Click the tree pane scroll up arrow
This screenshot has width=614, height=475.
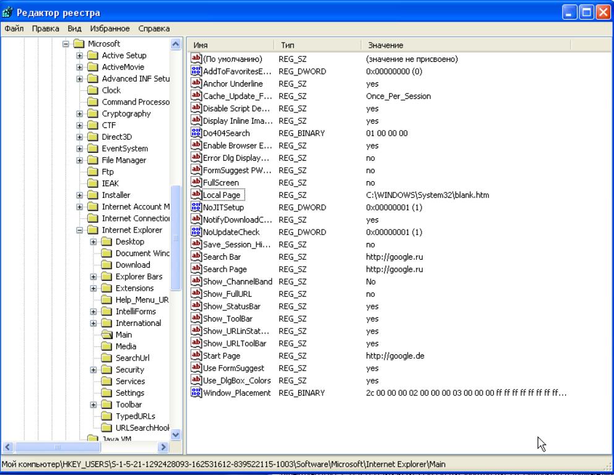pyautogui.click(x=176, y=44)
